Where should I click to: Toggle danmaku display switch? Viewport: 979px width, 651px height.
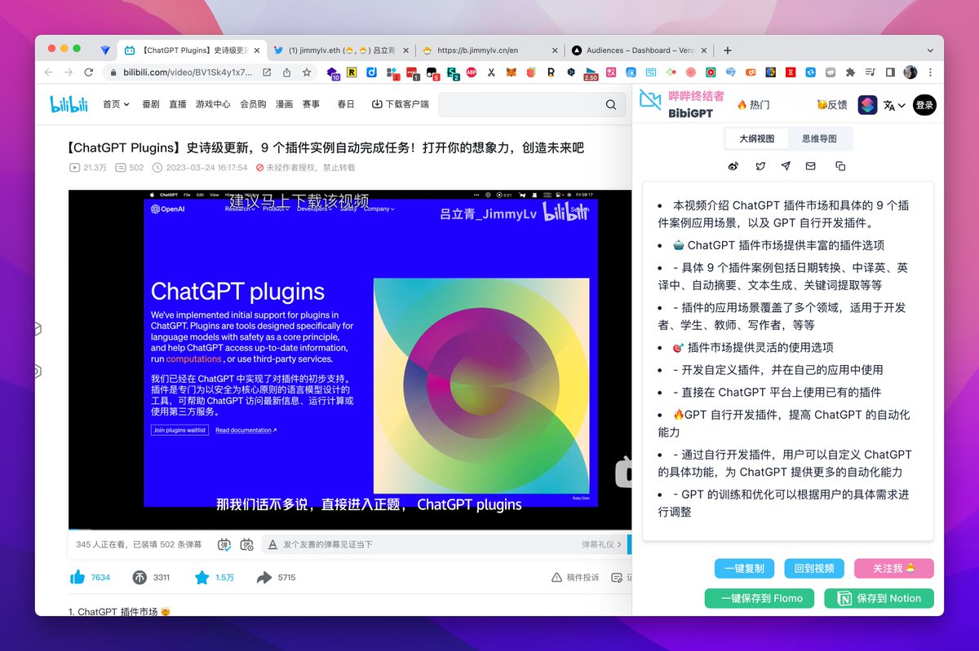click(x=224, y=544)
